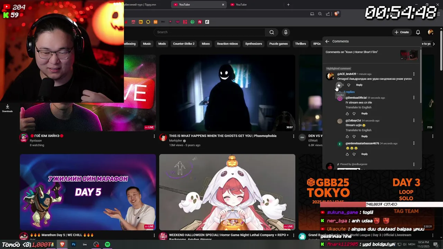This screenshot has height=249, width=443.
Task: Select the RPGs filter chip
Action: [x=317, y=44]
